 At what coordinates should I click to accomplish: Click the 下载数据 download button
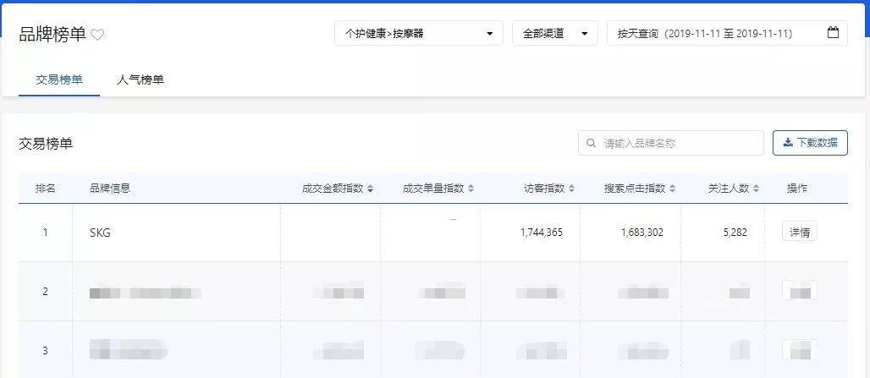click(x=810, y=143)
